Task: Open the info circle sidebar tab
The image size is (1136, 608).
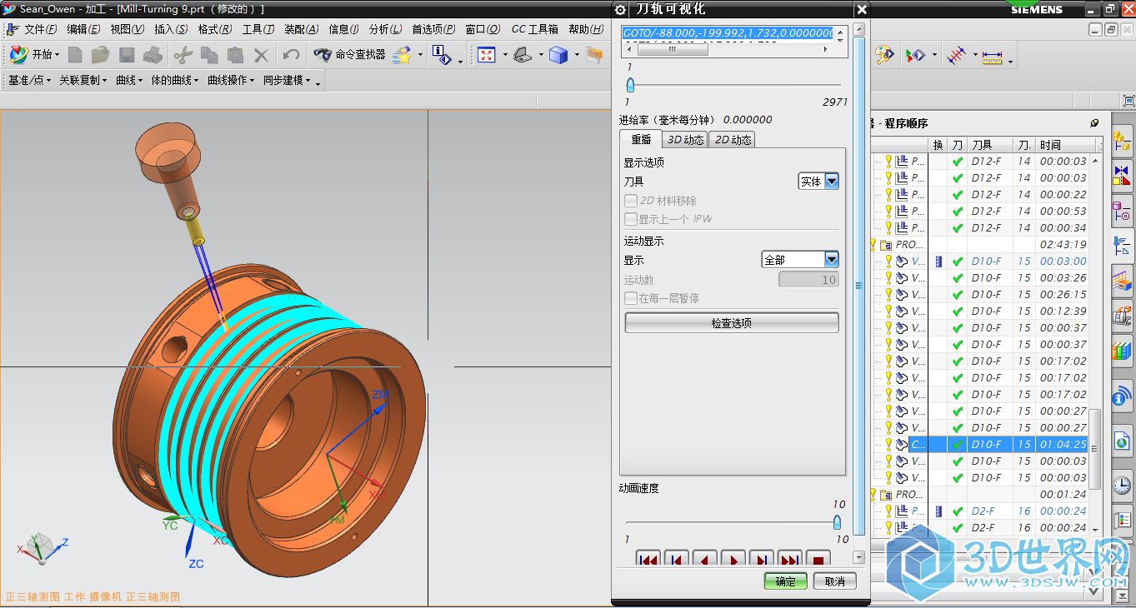Action: coord(1122,395)
